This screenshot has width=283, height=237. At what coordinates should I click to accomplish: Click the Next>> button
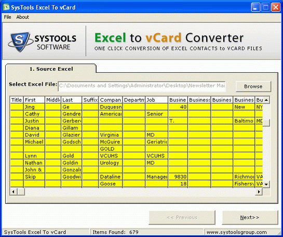[x=250, y=217]
